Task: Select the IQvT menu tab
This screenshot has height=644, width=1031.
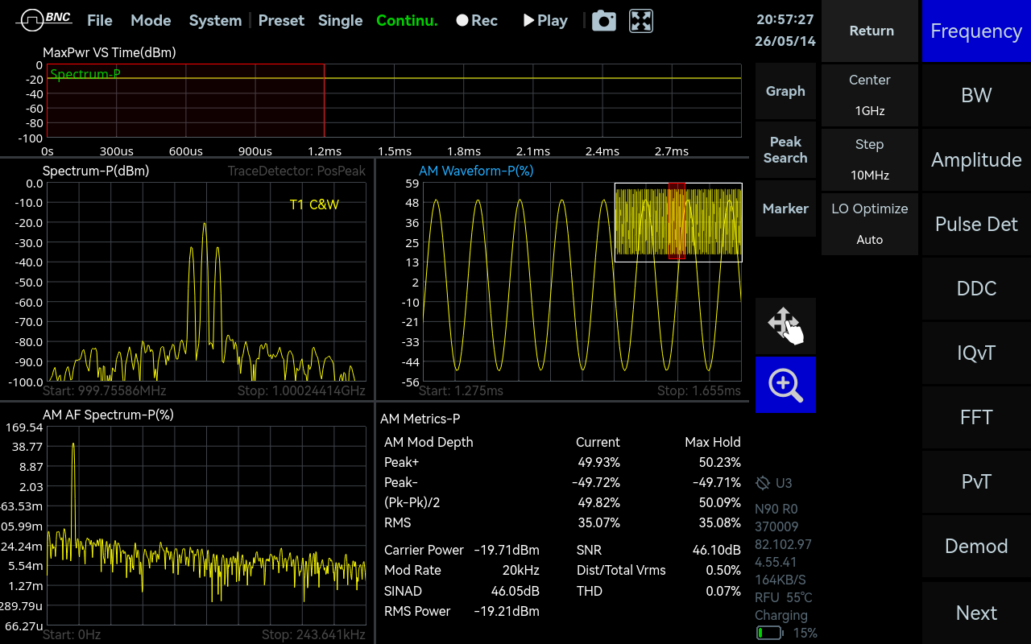Action: tap(976, 353)
